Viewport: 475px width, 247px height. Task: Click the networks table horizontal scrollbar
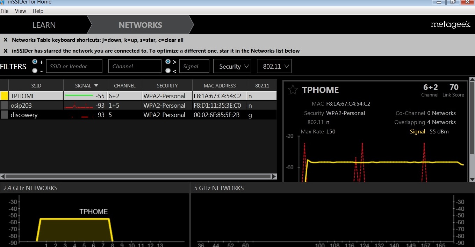tap(138, 177)
